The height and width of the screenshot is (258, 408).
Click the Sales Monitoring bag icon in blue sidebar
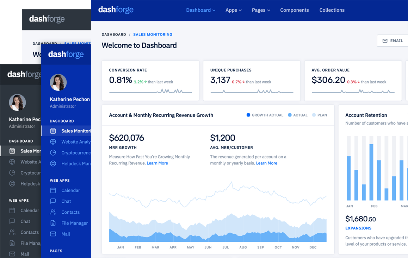point(53,131)
